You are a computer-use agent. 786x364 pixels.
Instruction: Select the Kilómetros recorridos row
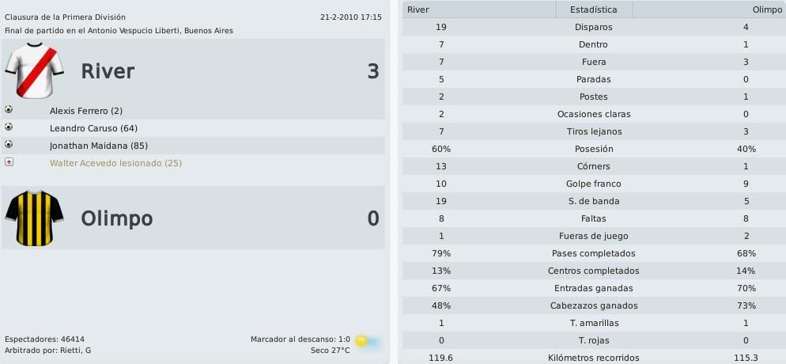[594, 358]
